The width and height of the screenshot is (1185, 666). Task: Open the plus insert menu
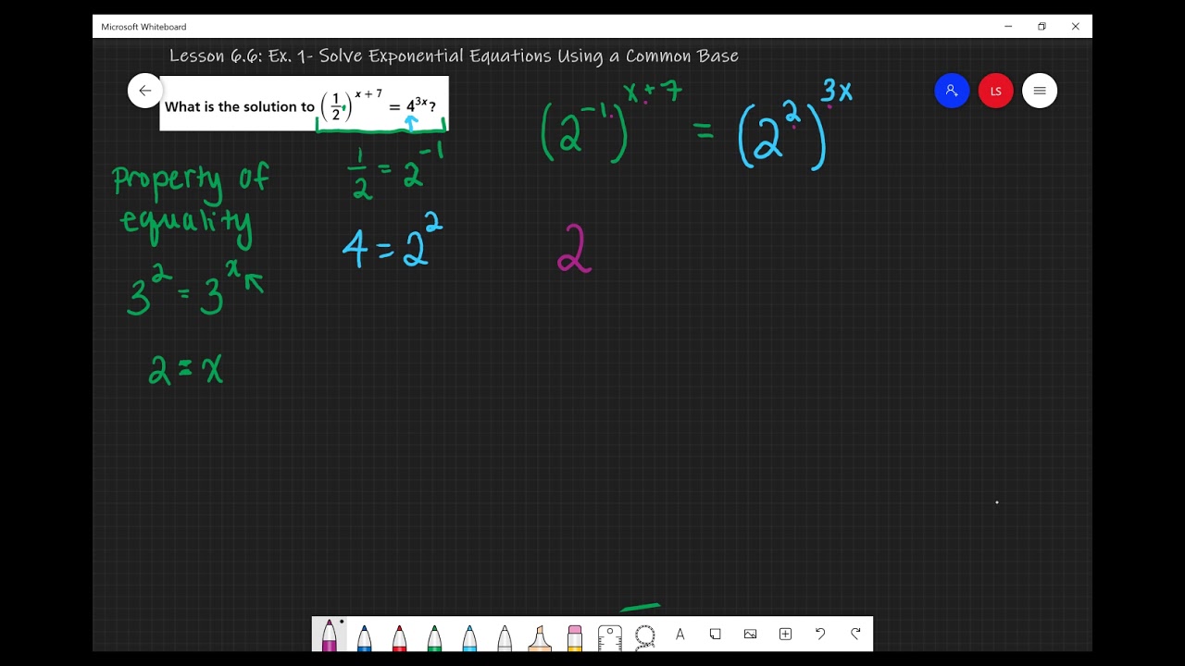point(785,635)
